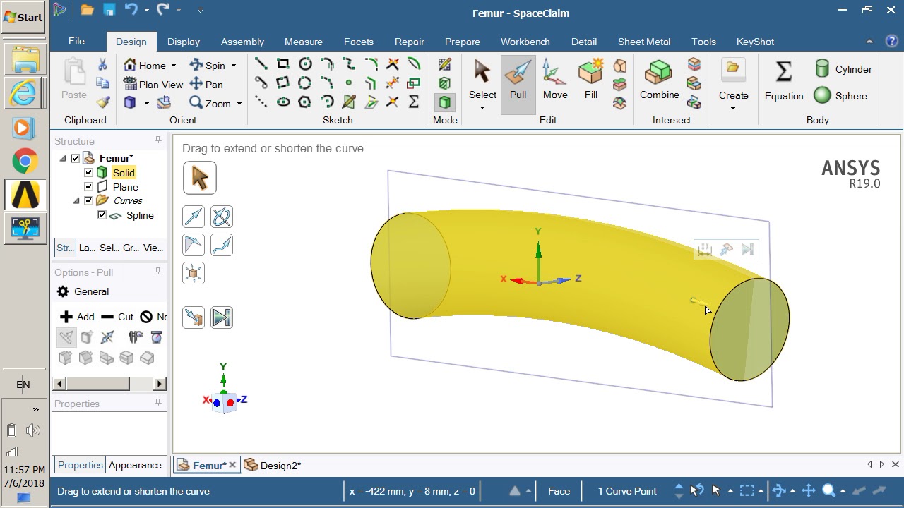Click the Up To tool guide with arrow and box
The height and width of the screenshot is (508, 904).
[194, 317]
